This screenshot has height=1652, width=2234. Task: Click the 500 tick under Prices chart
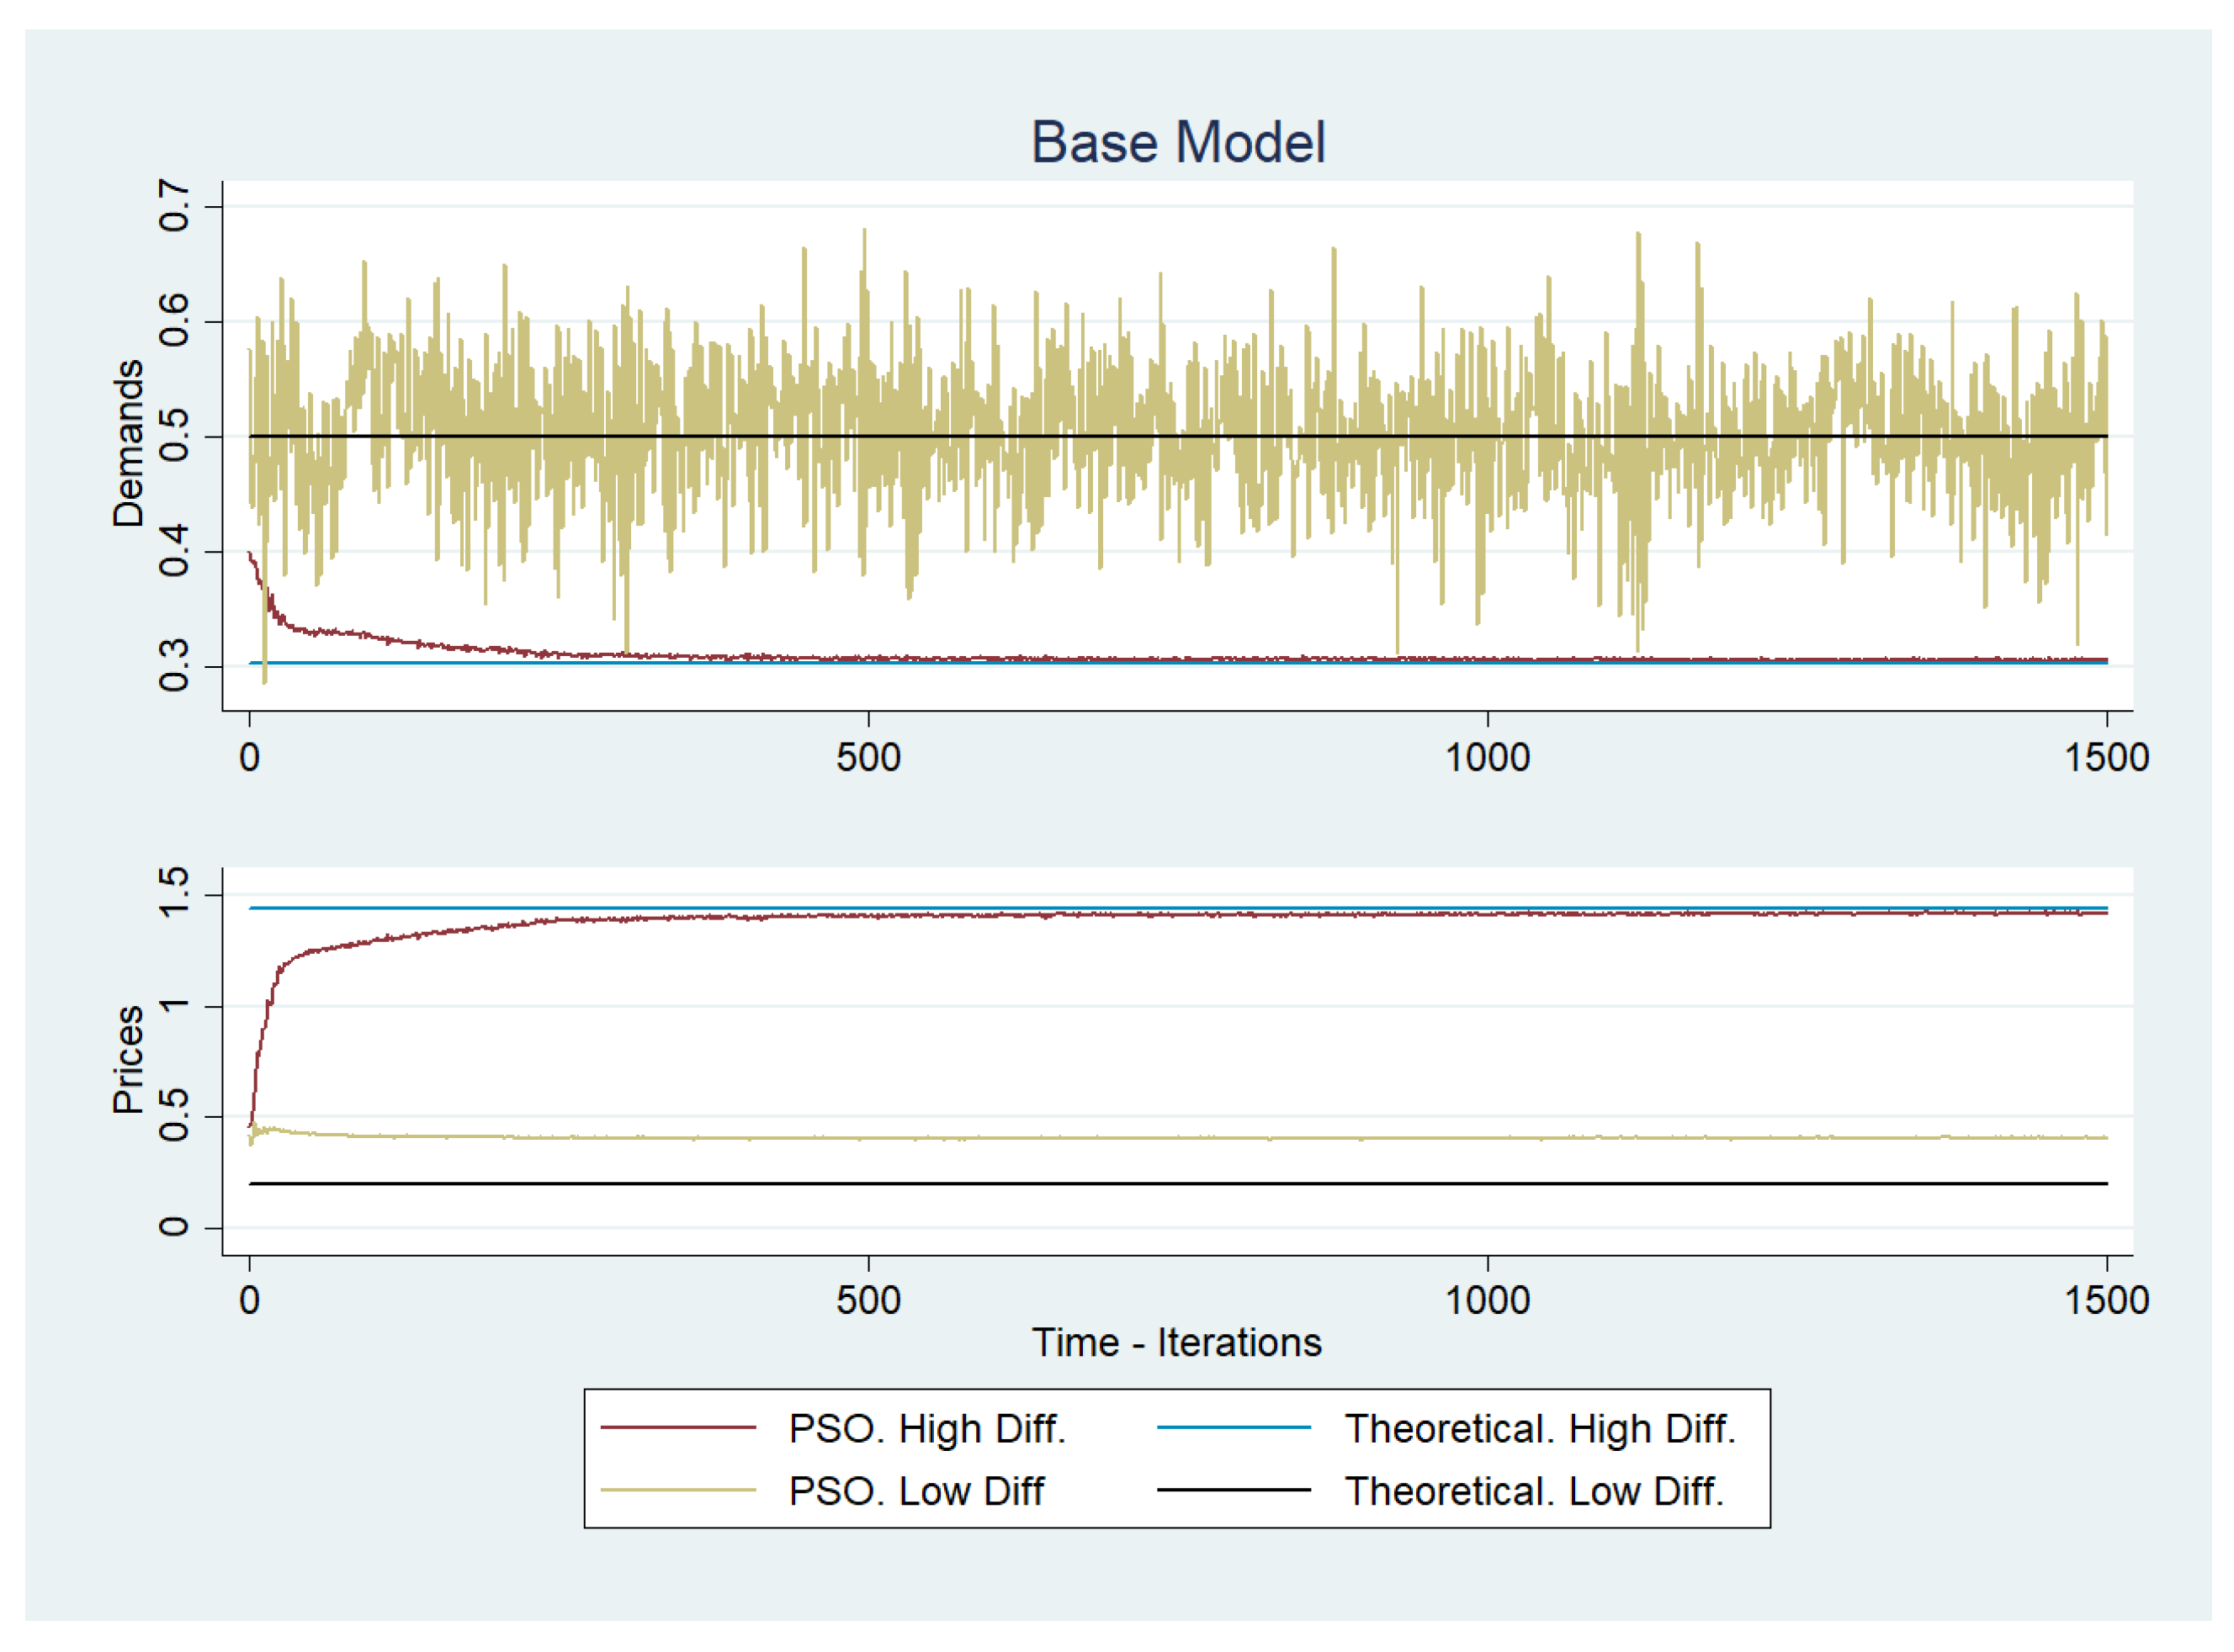868,1300
